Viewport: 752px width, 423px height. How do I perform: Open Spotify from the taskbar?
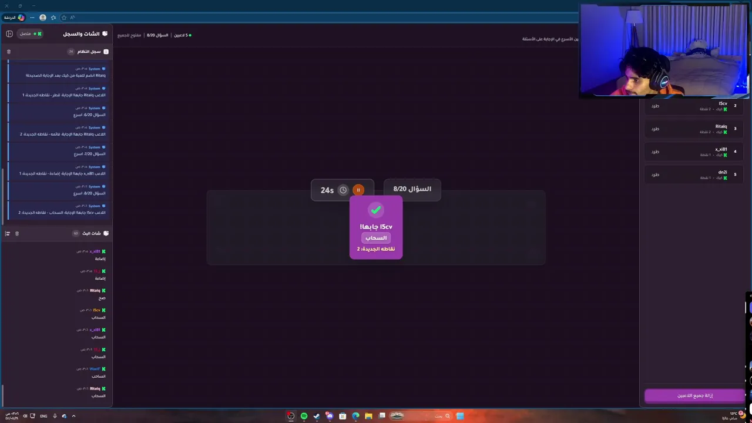coord(304,416)
